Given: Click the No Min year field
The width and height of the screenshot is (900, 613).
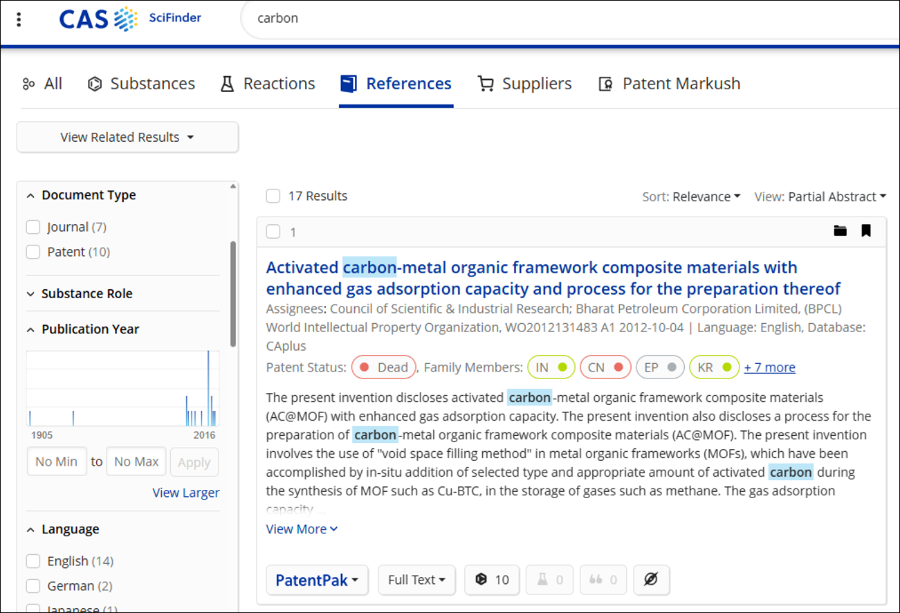Looking at the screenshot, I should click(x=57, y=461).
